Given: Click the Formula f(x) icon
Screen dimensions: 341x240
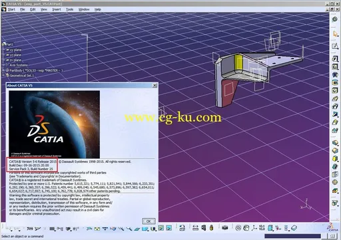Looking at the screenshot, I should click(30, 228).
